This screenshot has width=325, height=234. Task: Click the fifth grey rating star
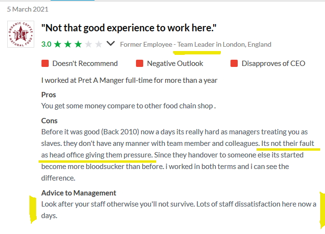point(98,44)
